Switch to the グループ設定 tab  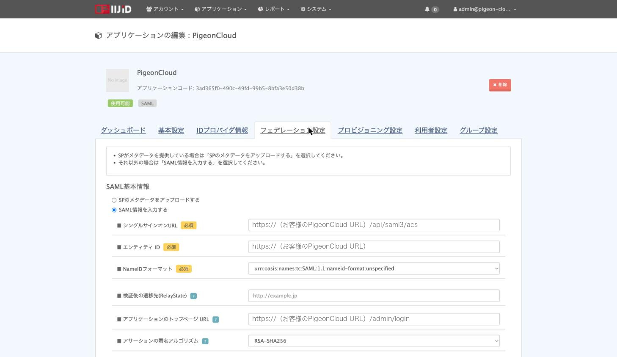479,130
